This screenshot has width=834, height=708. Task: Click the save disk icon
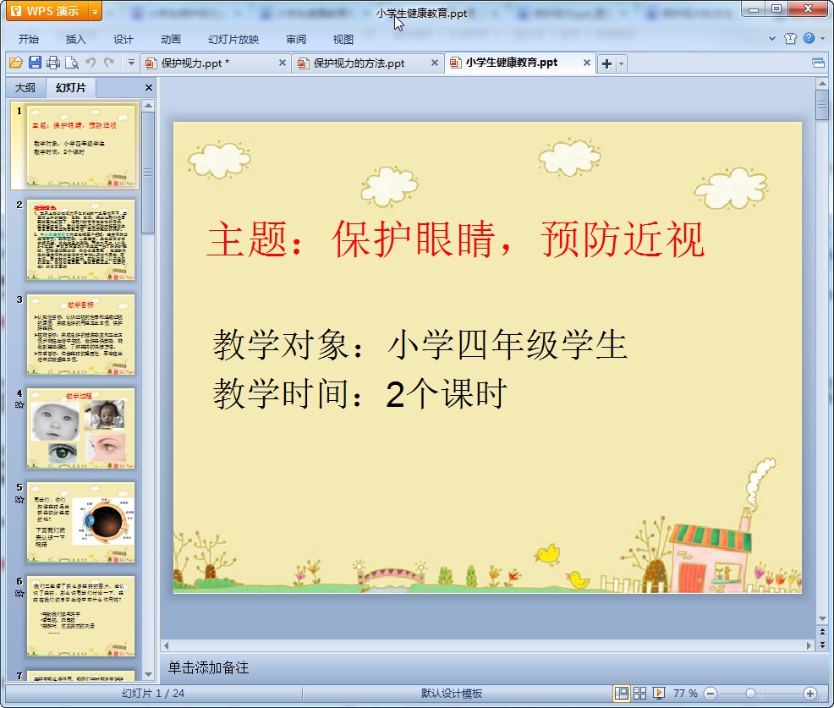[36, 63]
